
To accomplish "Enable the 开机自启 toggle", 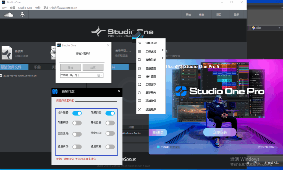I will (x=110, y=123).
